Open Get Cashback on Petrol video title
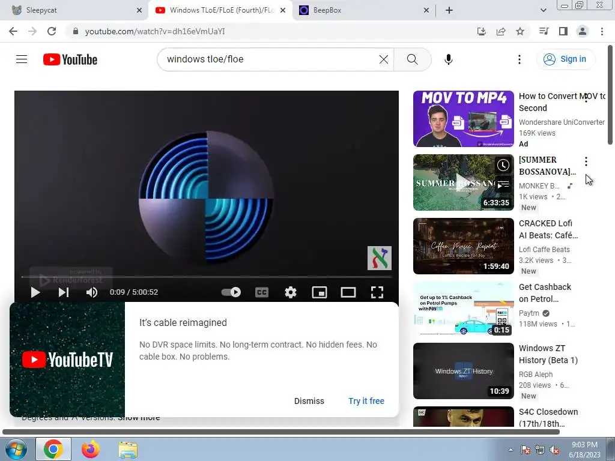This screenshot has width=615, height=461. 545,293
